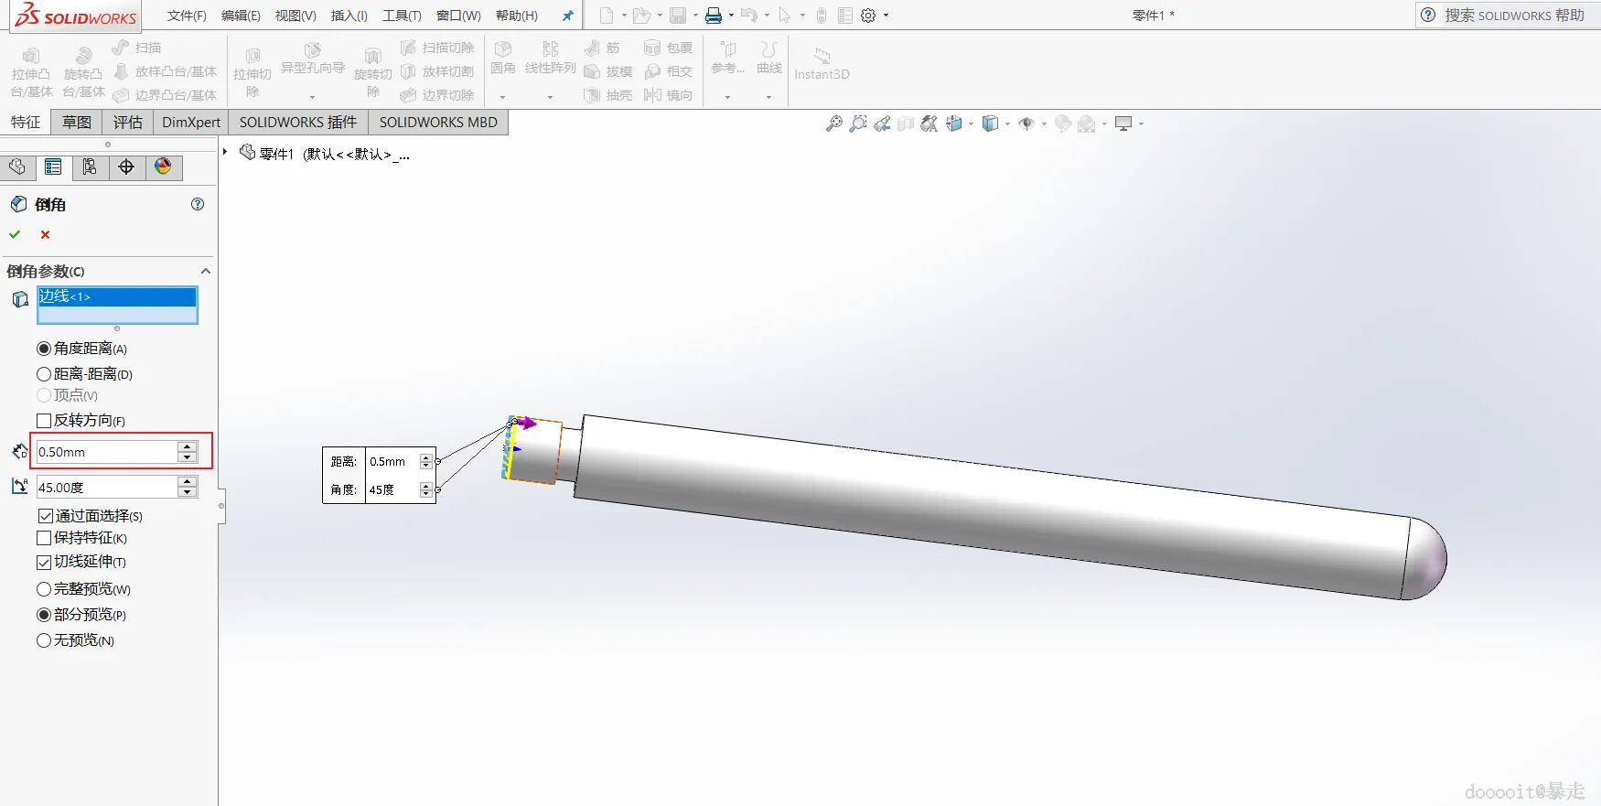Open the ConfigurationManager tab icon
Image resolution: width=1601 pixels, height=806 pixels.
[90, 167]
